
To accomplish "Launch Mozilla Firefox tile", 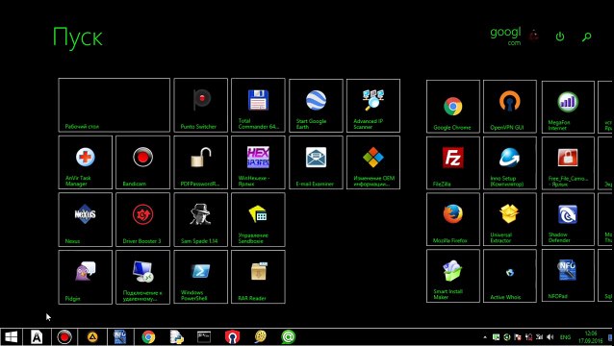I will click(x=453, y=219).
